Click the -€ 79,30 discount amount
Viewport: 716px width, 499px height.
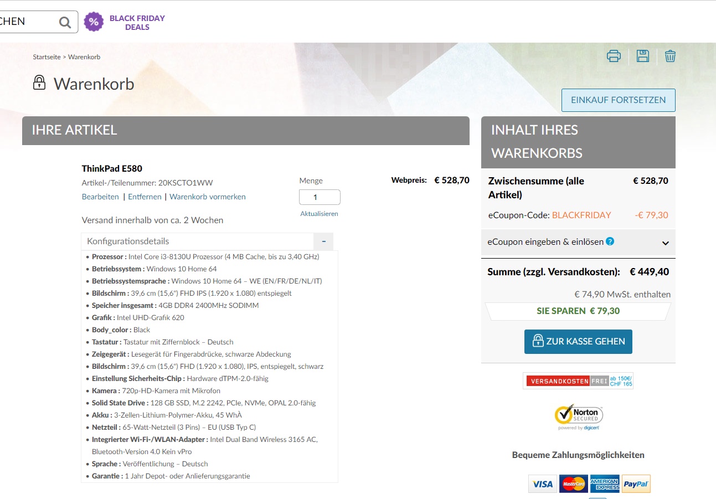point(651,215)
